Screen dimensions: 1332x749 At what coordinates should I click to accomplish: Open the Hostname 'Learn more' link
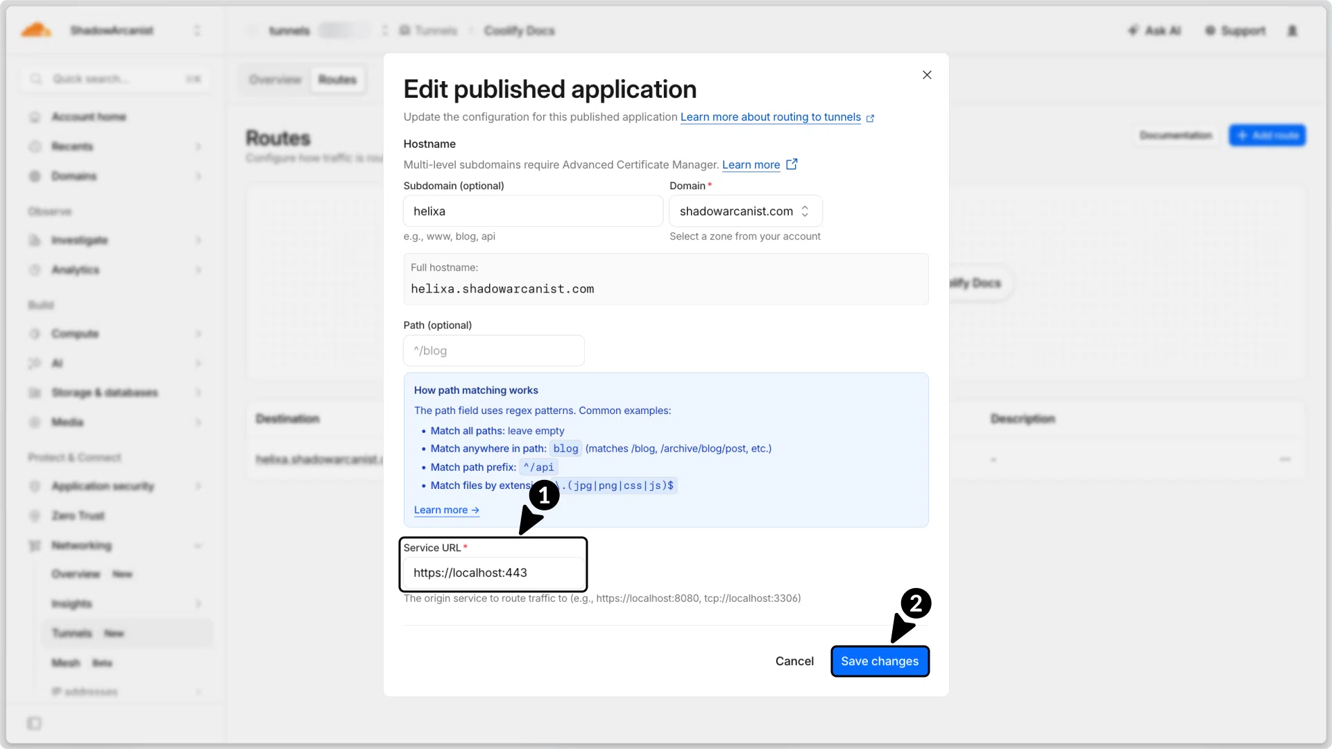(751, 165)
